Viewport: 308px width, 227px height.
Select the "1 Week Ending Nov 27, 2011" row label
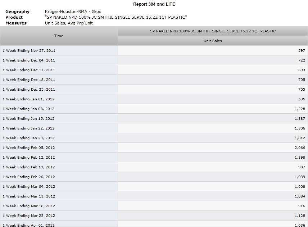click(x=29, y=51)
